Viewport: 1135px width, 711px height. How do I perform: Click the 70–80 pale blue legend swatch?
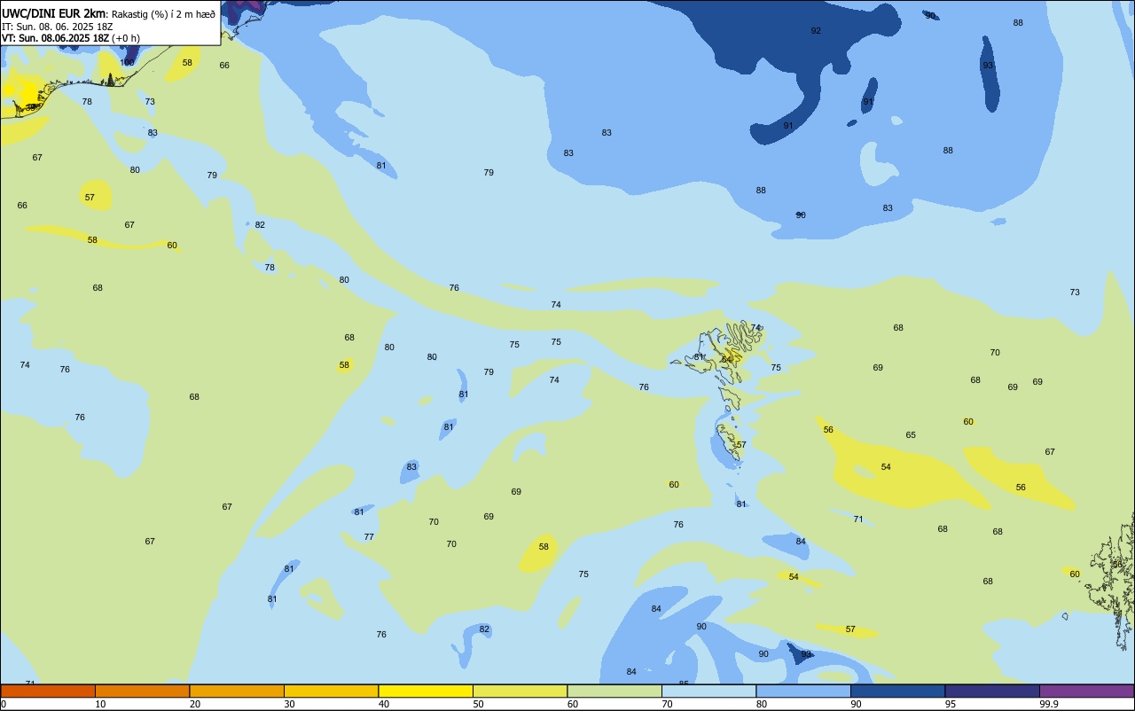(x=708, y=691)
